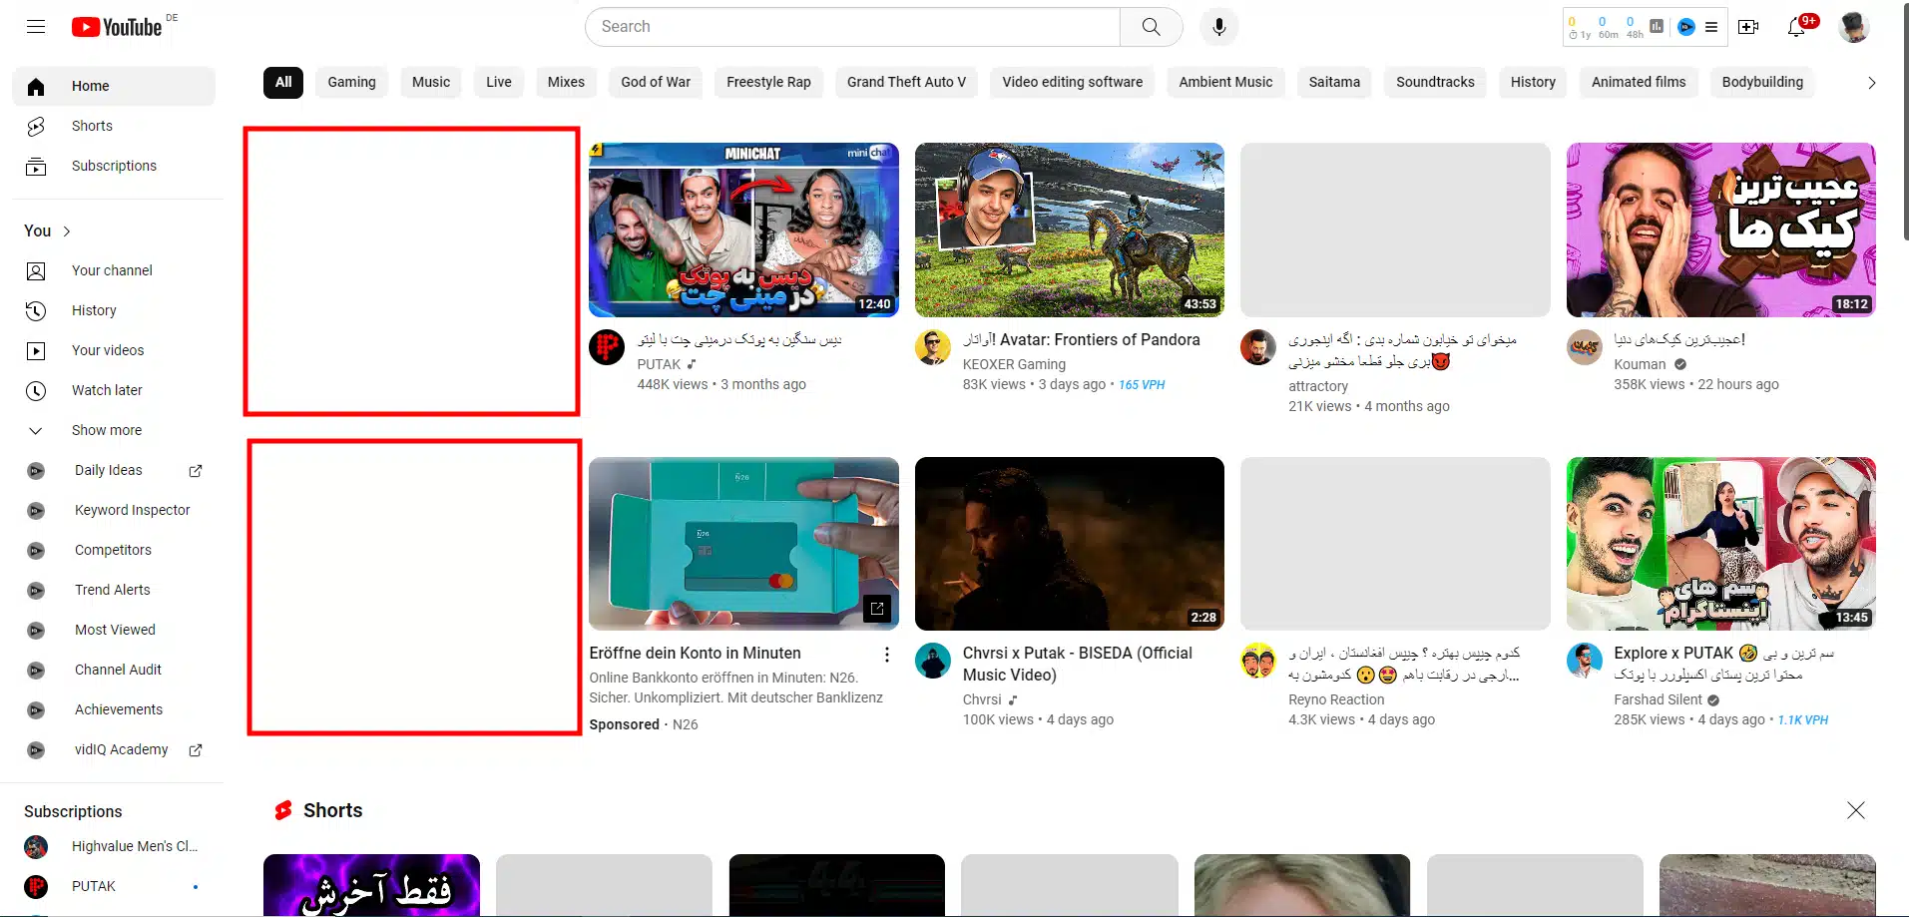
Task: Click the YouTube logo
Action: (117, 27)
